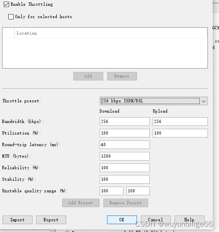Click the Reliability percentage field
The image size is (219, 232).
125,168
